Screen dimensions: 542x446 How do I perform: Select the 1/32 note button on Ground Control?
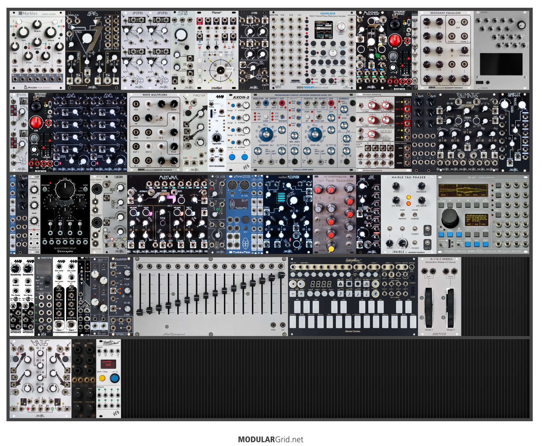click(341, 293)
